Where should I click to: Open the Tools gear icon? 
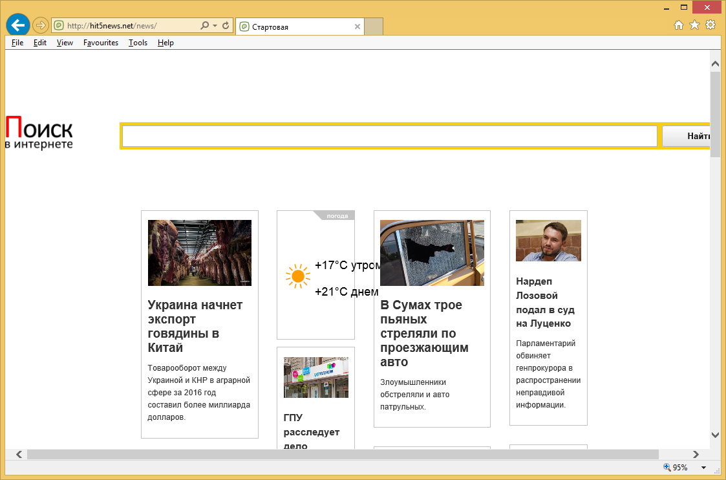click(710, 25)
